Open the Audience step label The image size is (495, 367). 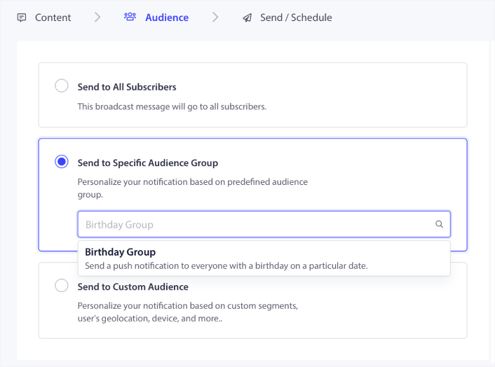pyautogui.click(x=167, y=18)
